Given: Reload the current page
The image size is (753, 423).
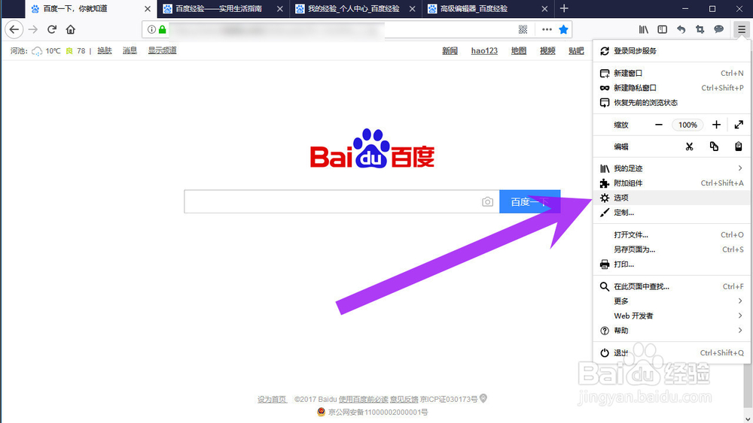Looking at the screenshot, I should [x=52, y=30].
